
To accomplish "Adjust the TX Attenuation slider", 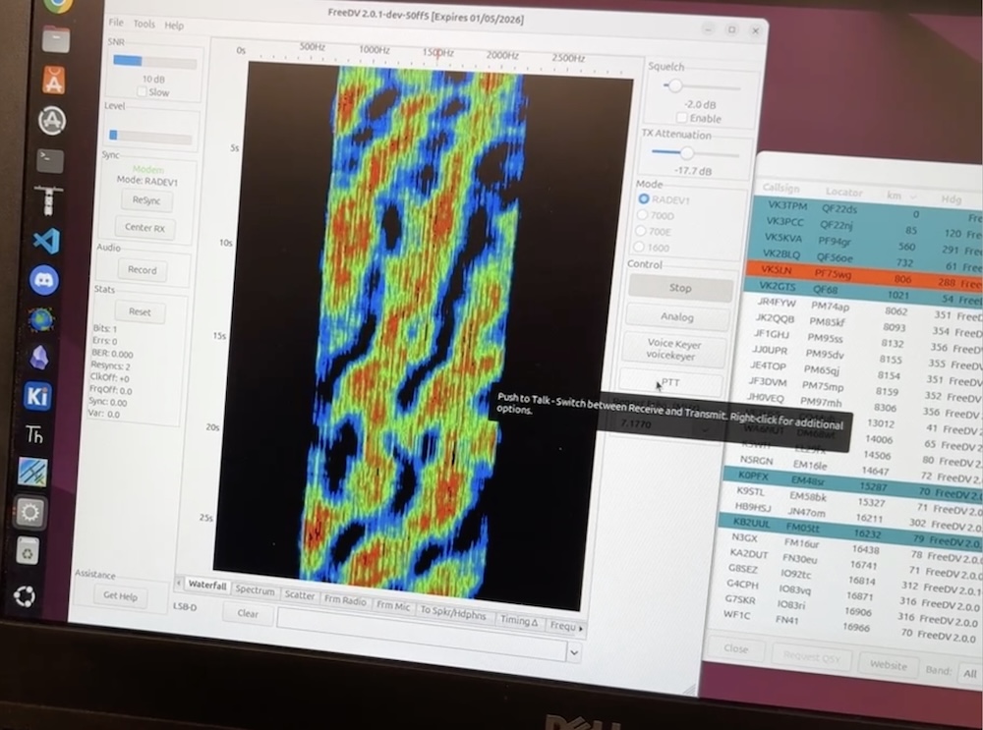I will click(687, 153).
